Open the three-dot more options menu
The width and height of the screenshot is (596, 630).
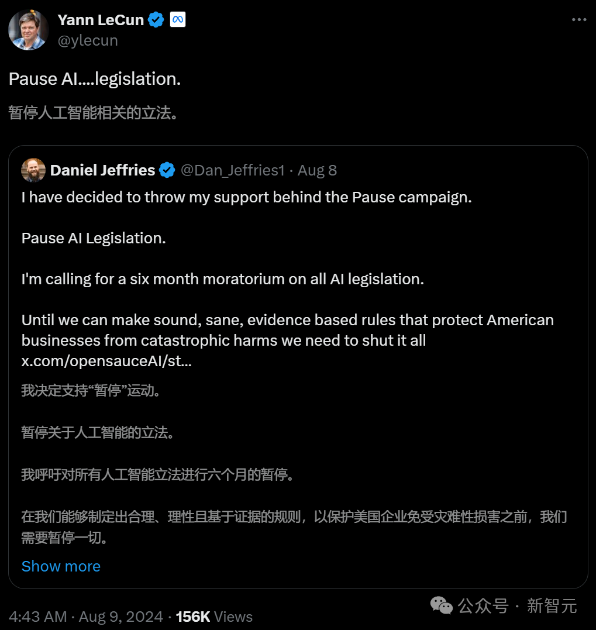click(x=578, y=20)
